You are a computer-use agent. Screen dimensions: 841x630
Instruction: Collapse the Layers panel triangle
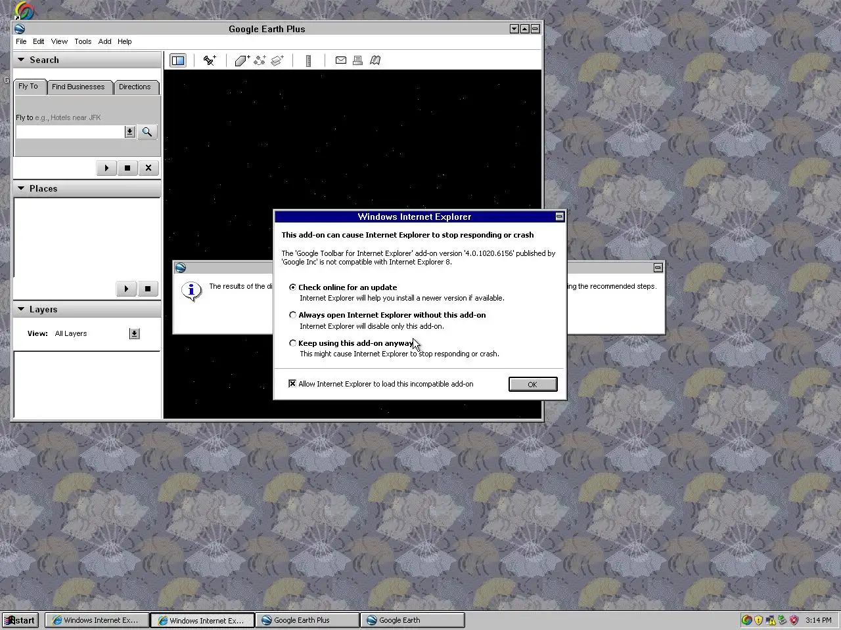(21, 309)
